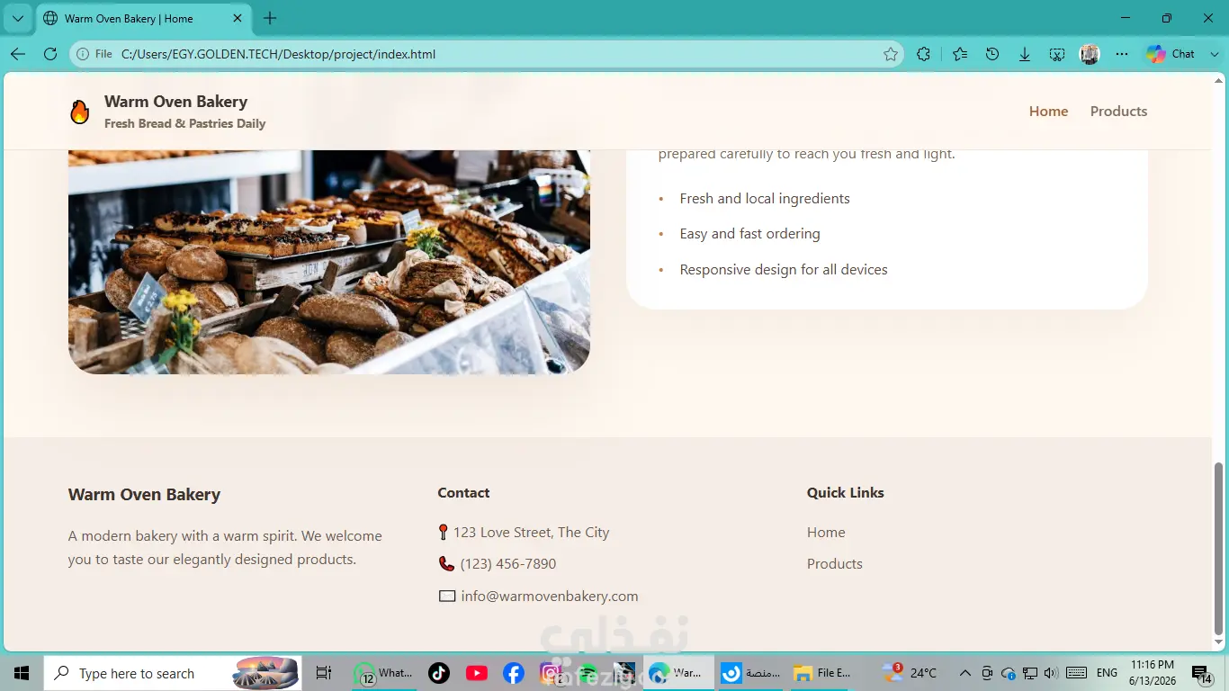1229x691 pixels.
Task: Click the page vertical scrollbar thumb
Action: click(x=1219, y=548)
